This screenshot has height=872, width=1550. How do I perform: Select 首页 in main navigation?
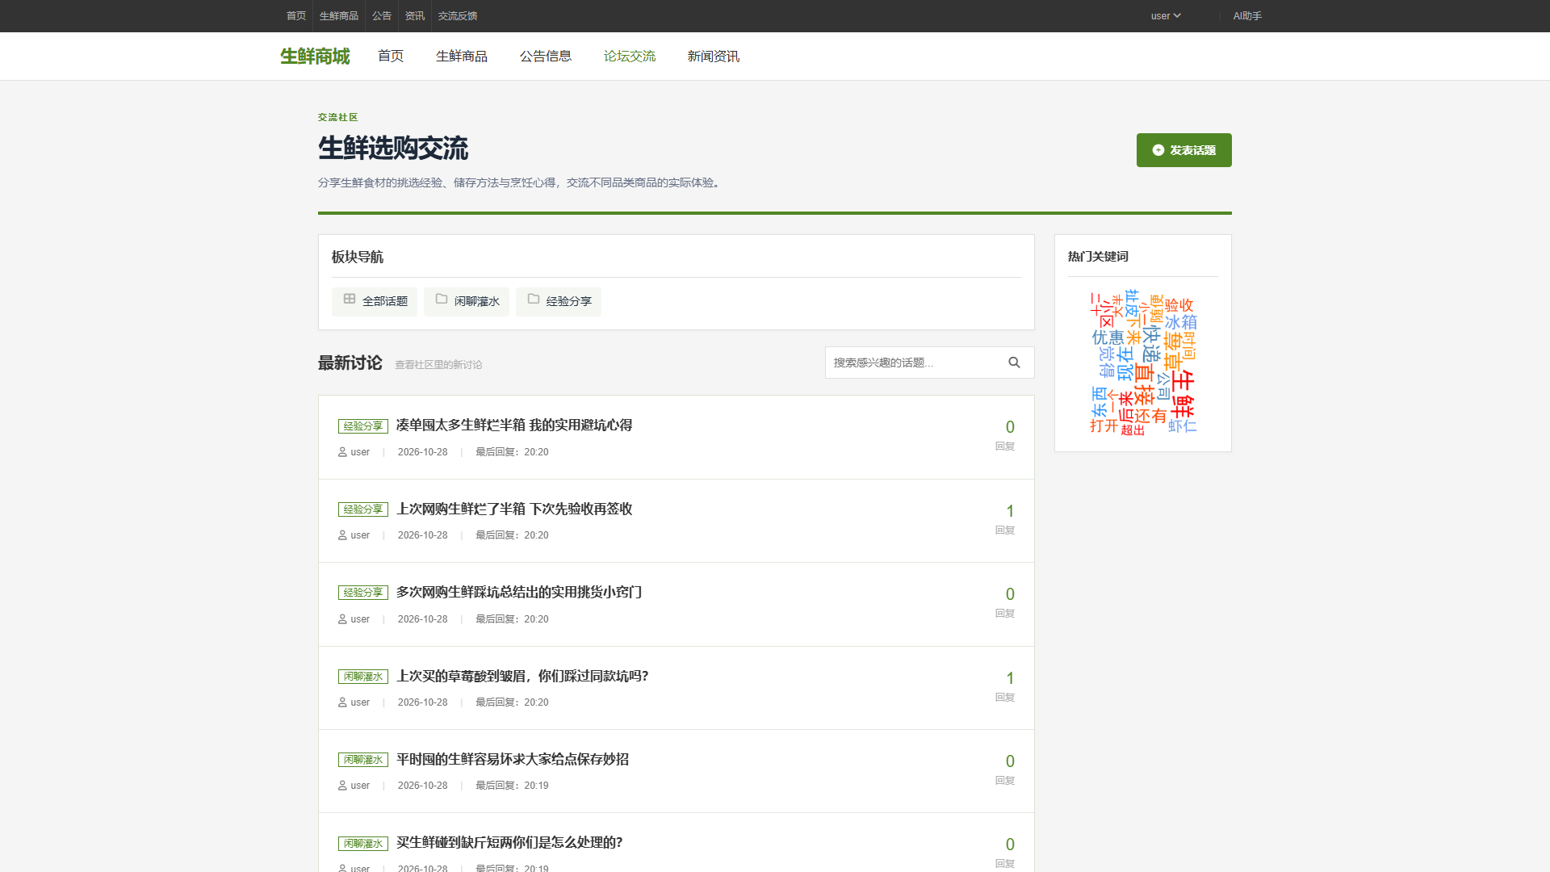point(391,57)
